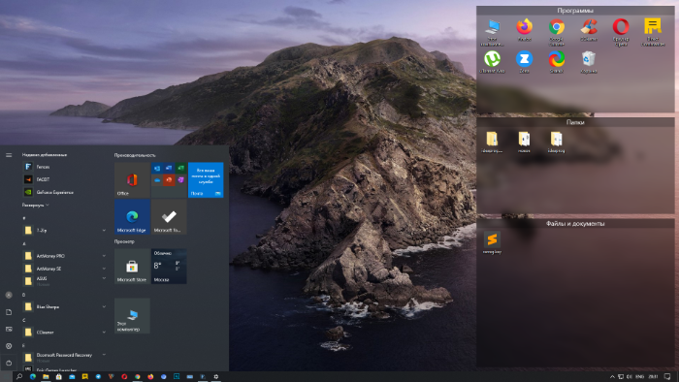Open the Sublime Text file in Файлы и документы
679x382 pixels.
click(x=492, y=242)
